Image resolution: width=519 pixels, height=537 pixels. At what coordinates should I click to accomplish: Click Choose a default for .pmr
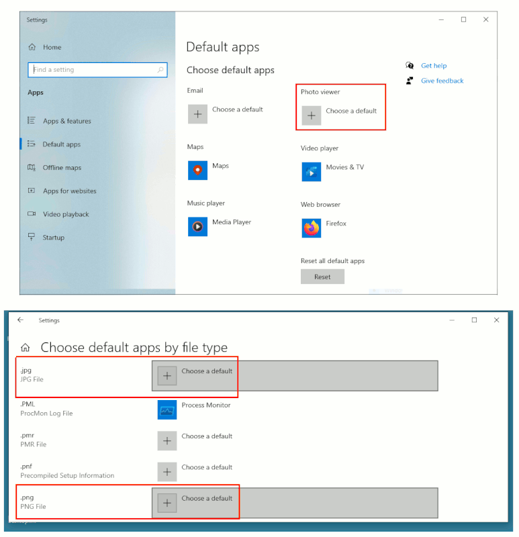pyautogui.click(x=207, y=436)
